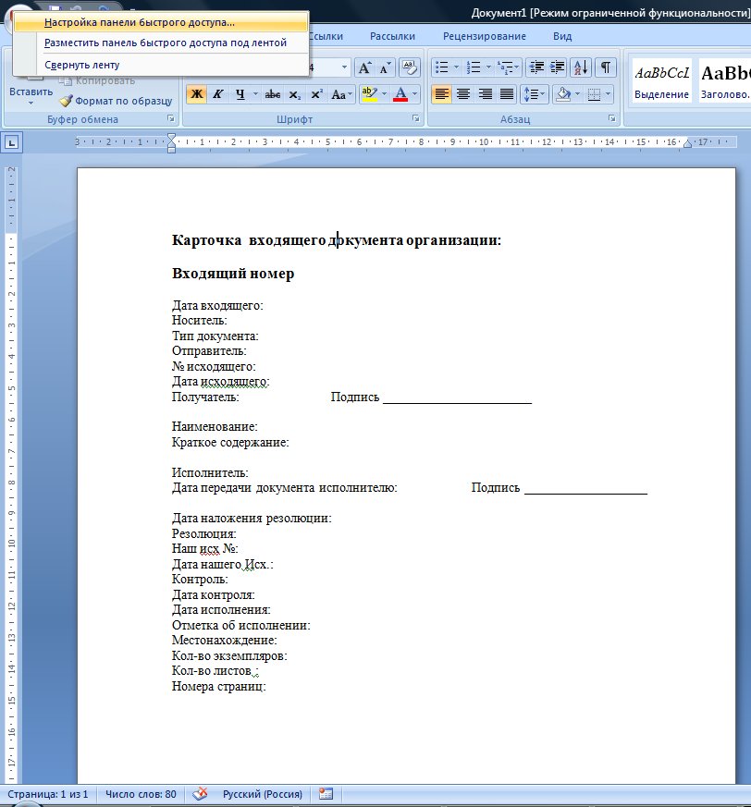Click the borders icon
The image size is (751, 807).
coord(594,94)
